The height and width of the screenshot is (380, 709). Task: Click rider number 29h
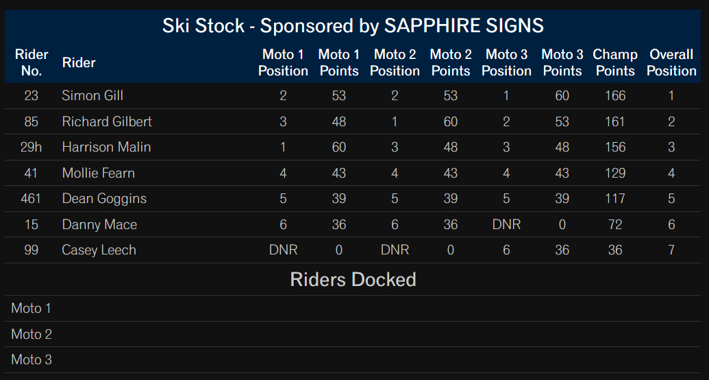[x=32, y=147]
